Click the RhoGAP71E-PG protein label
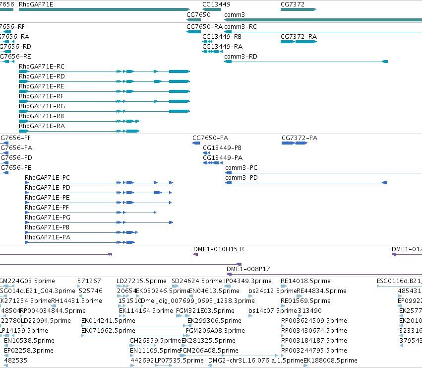Screen dimensions: 422x368 pos(48,218)
